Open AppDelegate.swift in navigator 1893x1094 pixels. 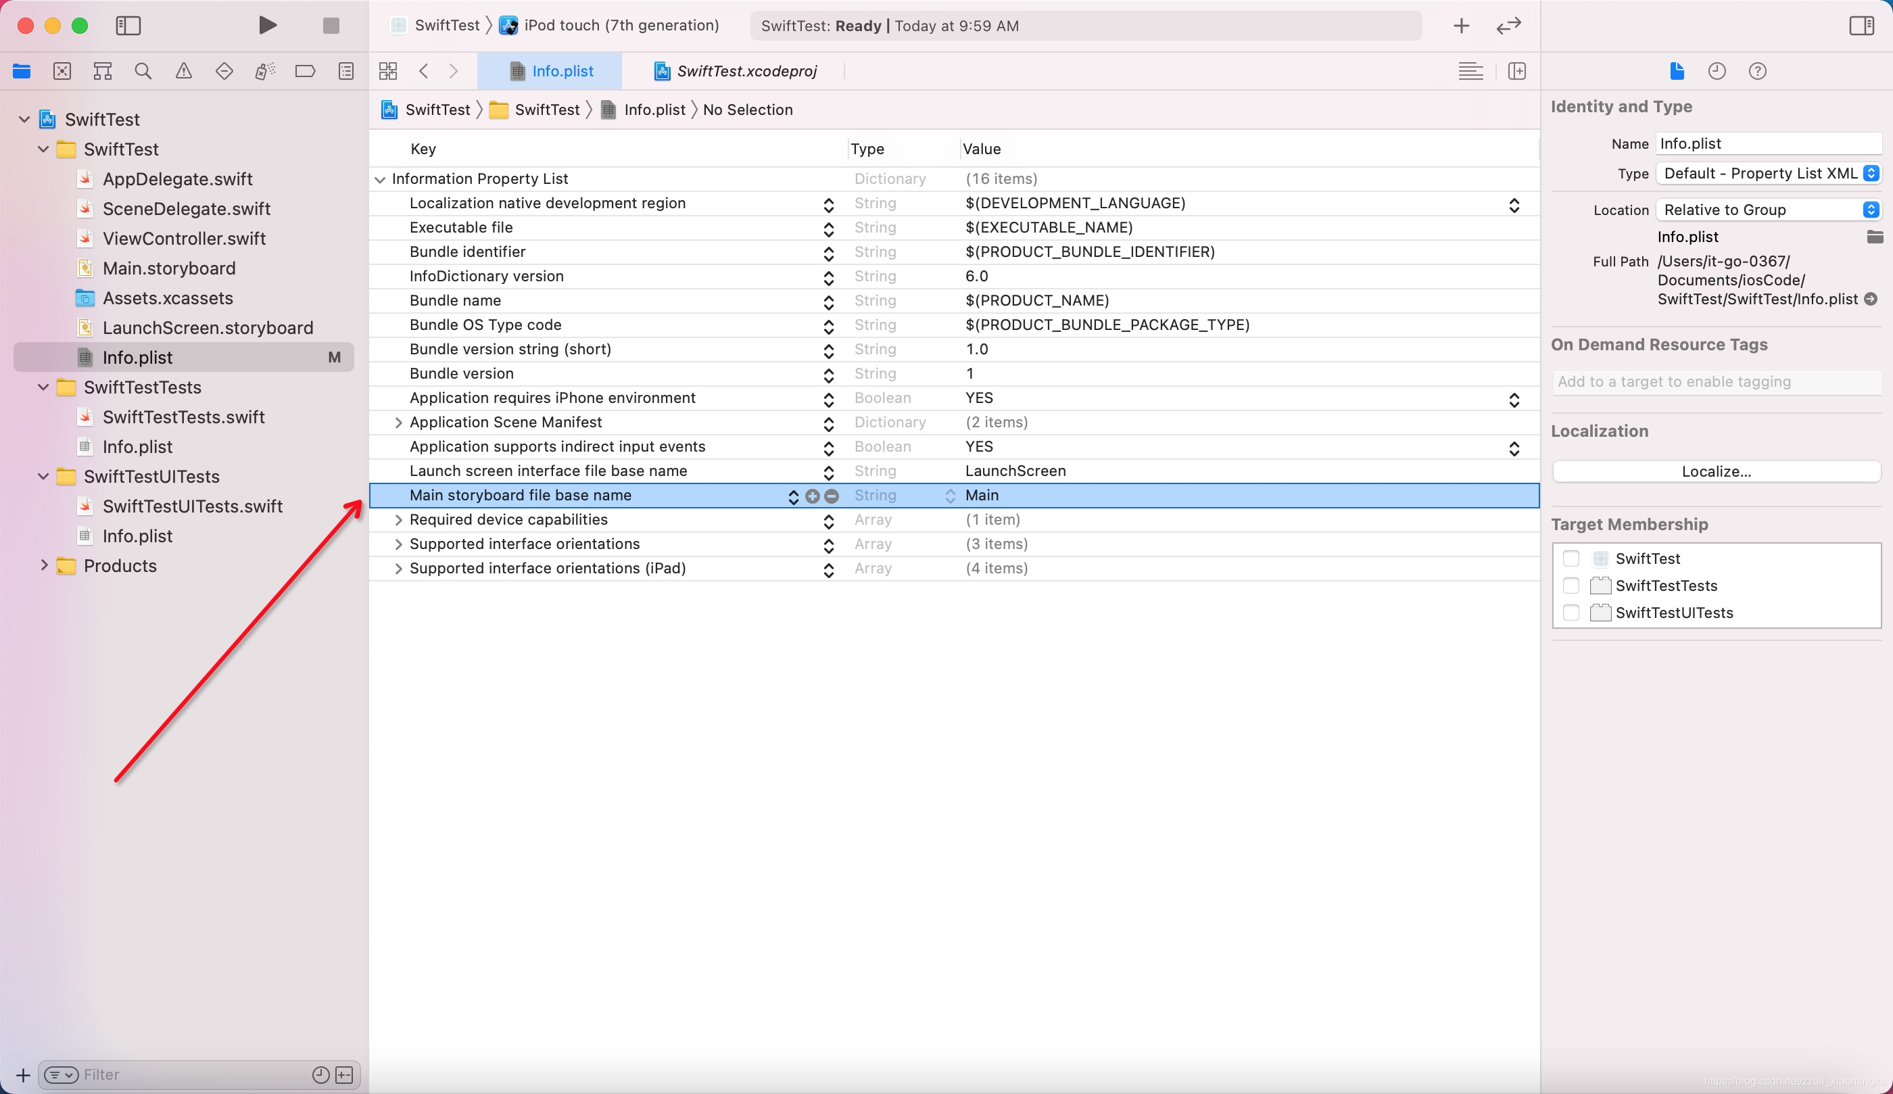tap(177, 179)
